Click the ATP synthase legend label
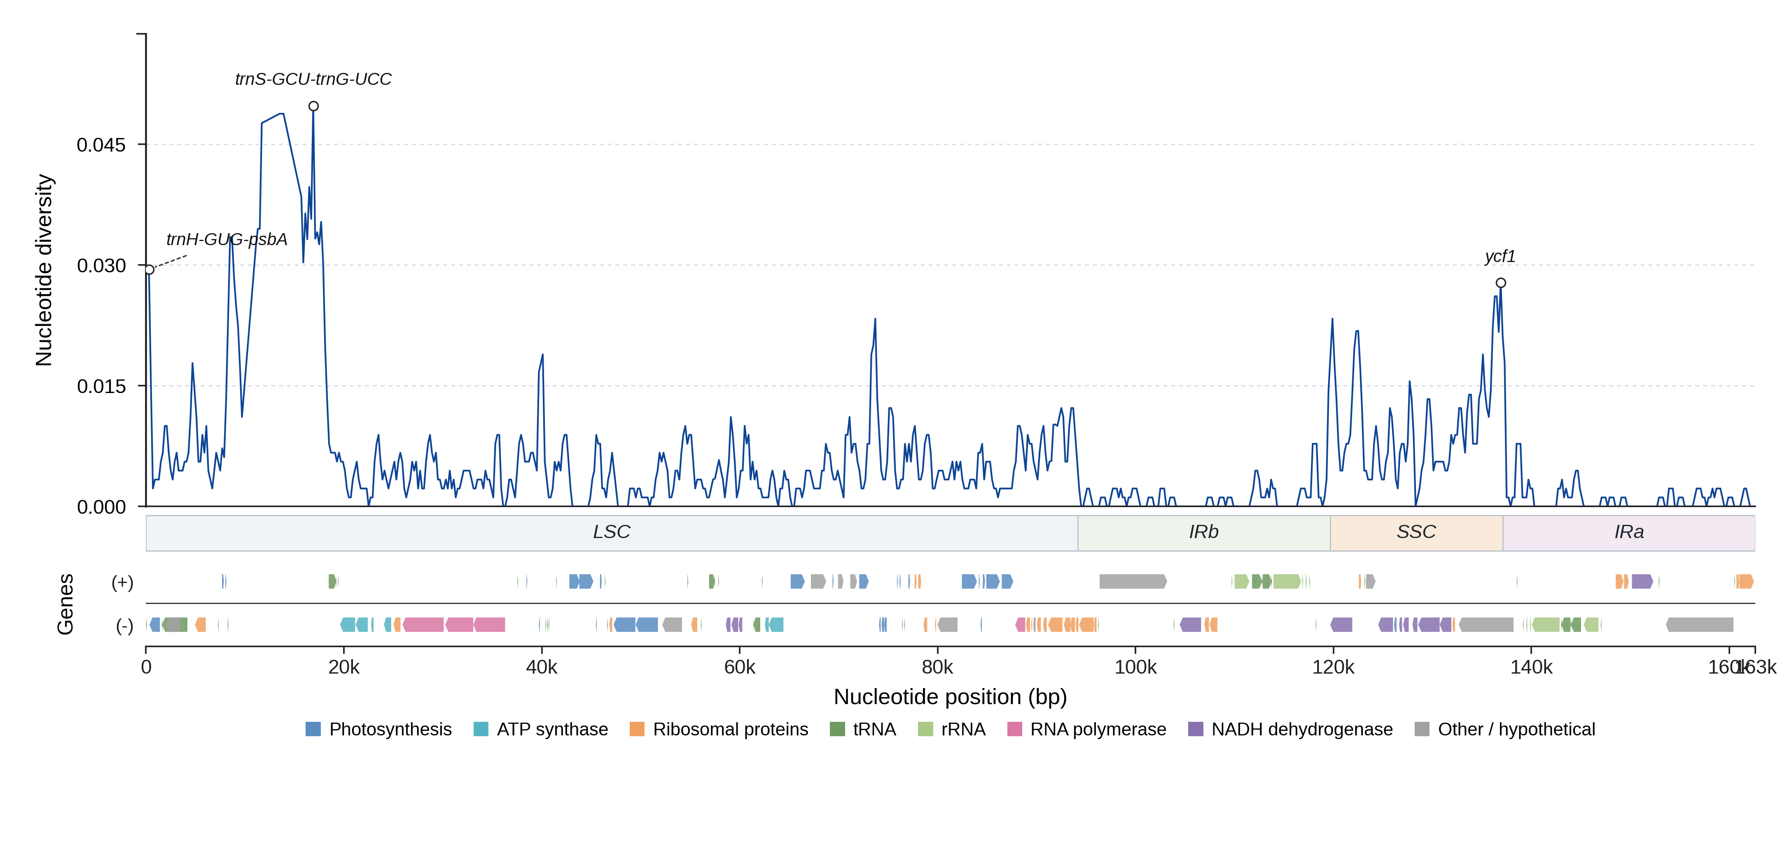 pyautogui.click(x=552, y=729)
